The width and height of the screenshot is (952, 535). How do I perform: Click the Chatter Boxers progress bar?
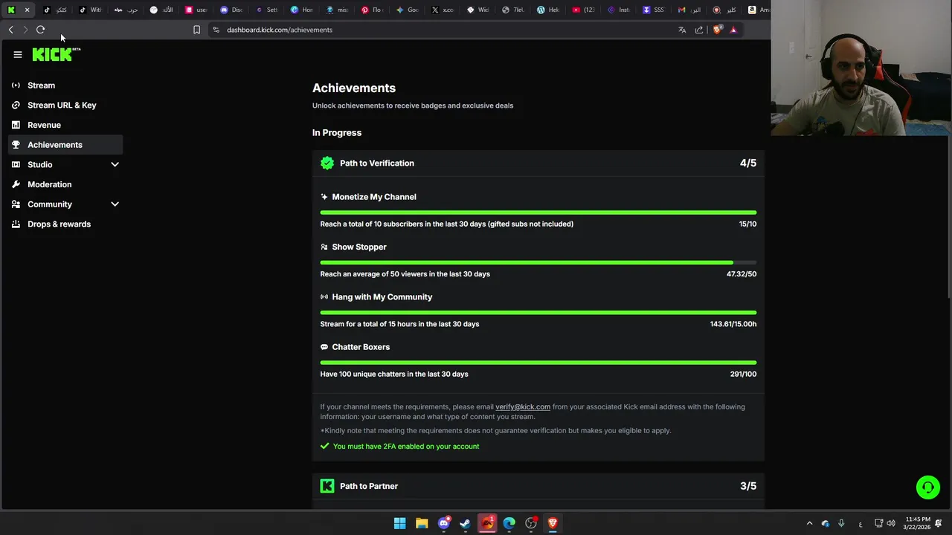538,363
